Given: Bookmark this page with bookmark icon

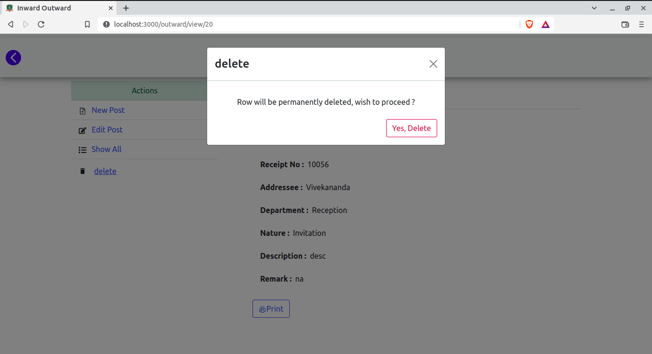Looking at the screenshot, I should (87, 24).
